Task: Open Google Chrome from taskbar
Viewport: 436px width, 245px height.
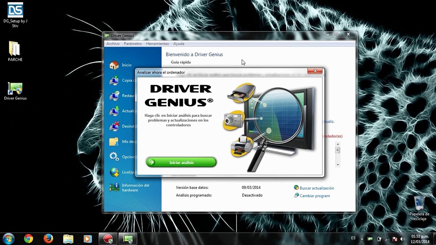Action: [x=29, y=239]
